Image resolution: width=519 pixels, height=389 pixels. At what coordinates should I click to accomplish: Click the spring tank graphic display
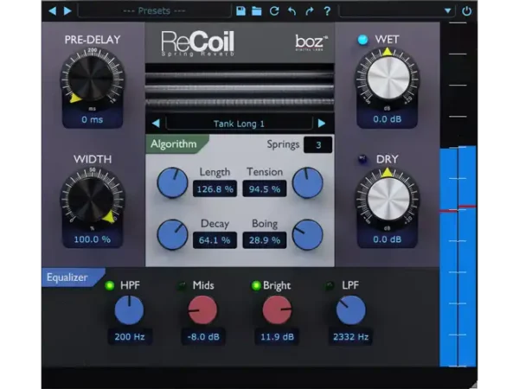click(x=240, y=88)
